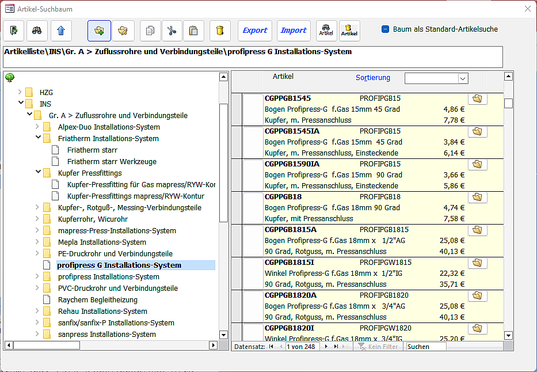Click the edit folder icon with pencil
The image size is (537, 372).
(x=123, y=31)
